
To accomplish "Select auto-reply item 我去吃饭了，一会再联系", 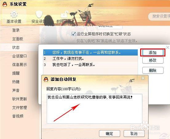I will 90,65.
